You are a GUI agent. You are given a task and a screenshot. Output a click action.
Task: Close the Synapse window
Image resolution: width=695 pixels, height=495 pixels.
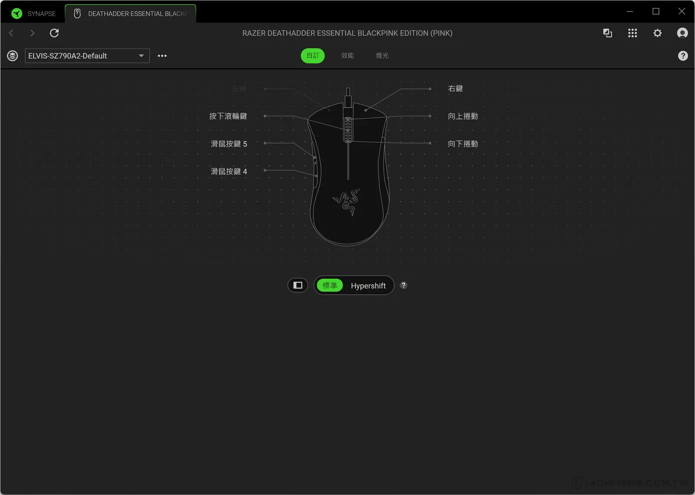point(682,11)
